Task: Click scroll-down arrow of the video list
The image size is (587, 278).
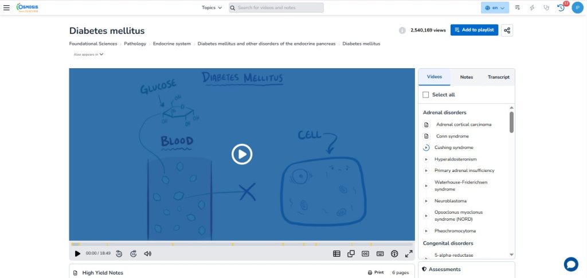Action: (511, 254)
